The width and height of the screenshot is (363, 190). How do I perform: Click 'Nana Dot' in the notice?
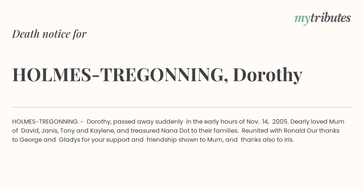pos(172,131)
